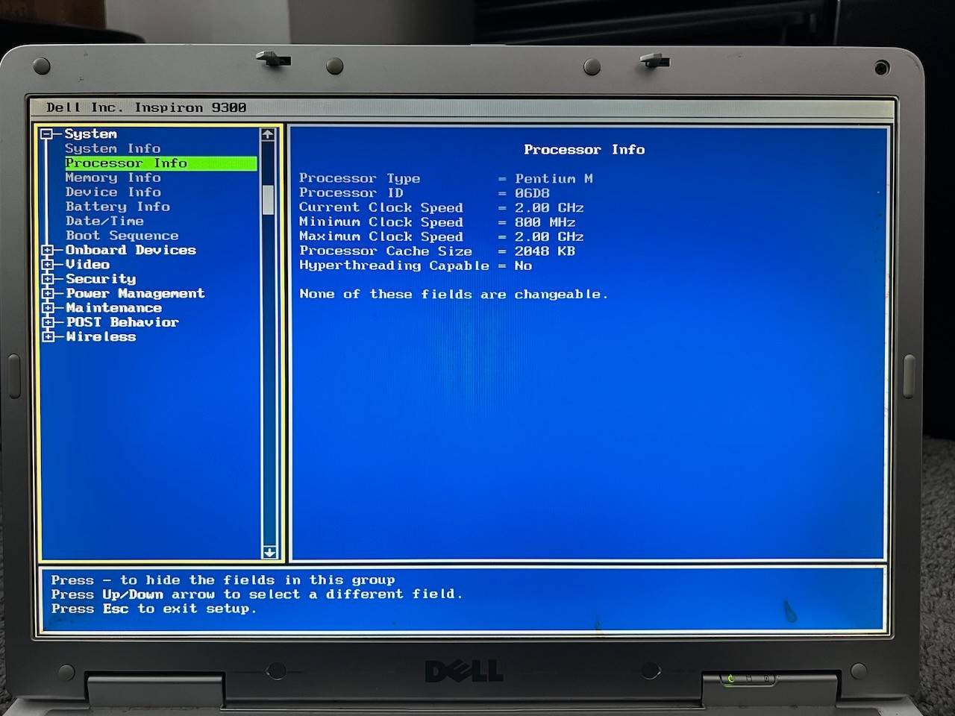Screen dimensions: 955x716
Task: Click the tree pane scrollbar thumb
Action: click(268, 200)
